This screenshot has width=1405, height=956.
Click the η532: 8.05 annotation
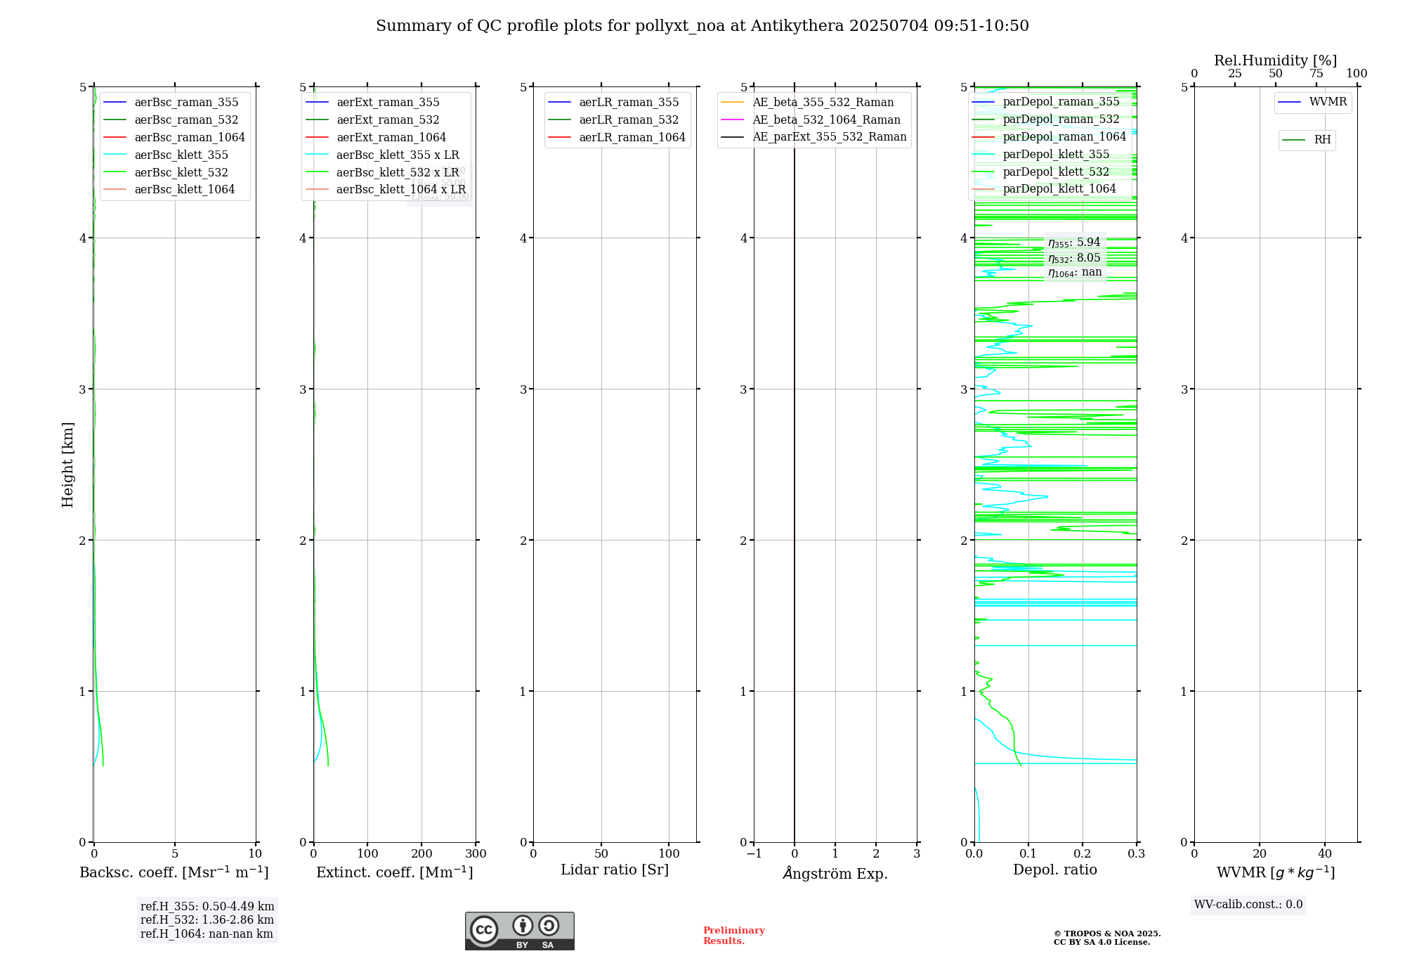click(x=1074, y=258)
